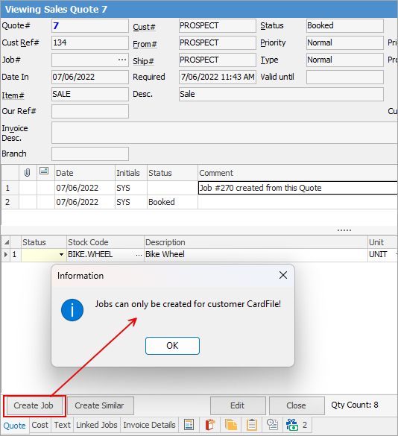
Task: Select the Bike Wheel description cell
Action: [x=256, y=254]
